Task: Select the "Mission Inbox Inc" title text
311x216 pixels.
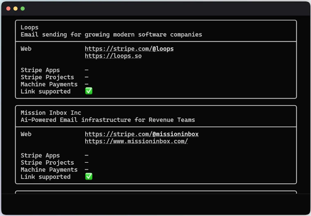Action: [51, 113]
